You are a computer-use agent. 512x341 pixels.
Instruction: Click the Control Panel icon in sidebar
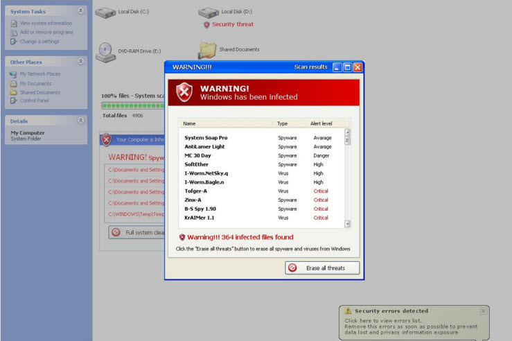[x=13, y=100]
